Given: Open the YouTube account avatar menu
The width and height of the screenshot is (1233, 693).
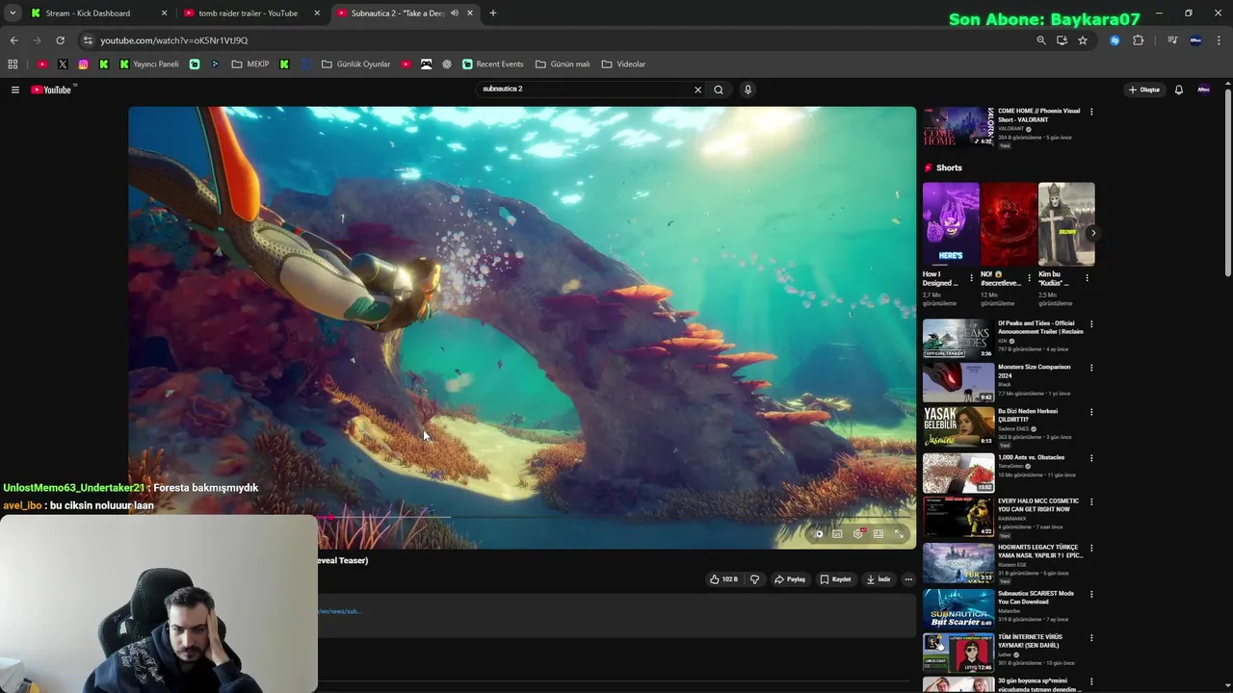Looking at the screenshot, I should coord(1203,90).
